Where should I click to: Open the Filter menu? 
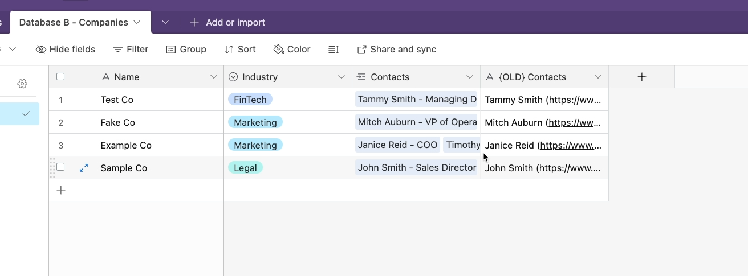[x=131, y=50]
